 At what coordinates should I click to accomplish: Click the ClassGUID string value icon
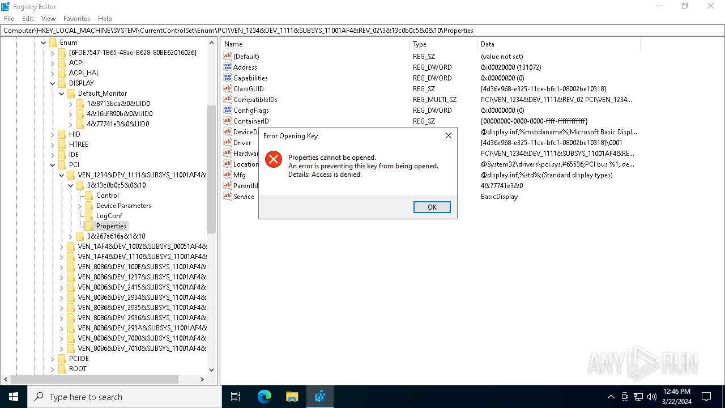coord(228,88)
